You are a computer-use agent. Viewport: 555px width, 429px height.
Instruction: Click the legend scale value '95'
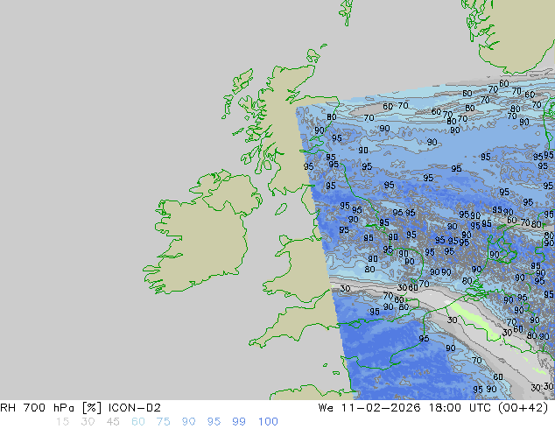click(x=214, y=422)
